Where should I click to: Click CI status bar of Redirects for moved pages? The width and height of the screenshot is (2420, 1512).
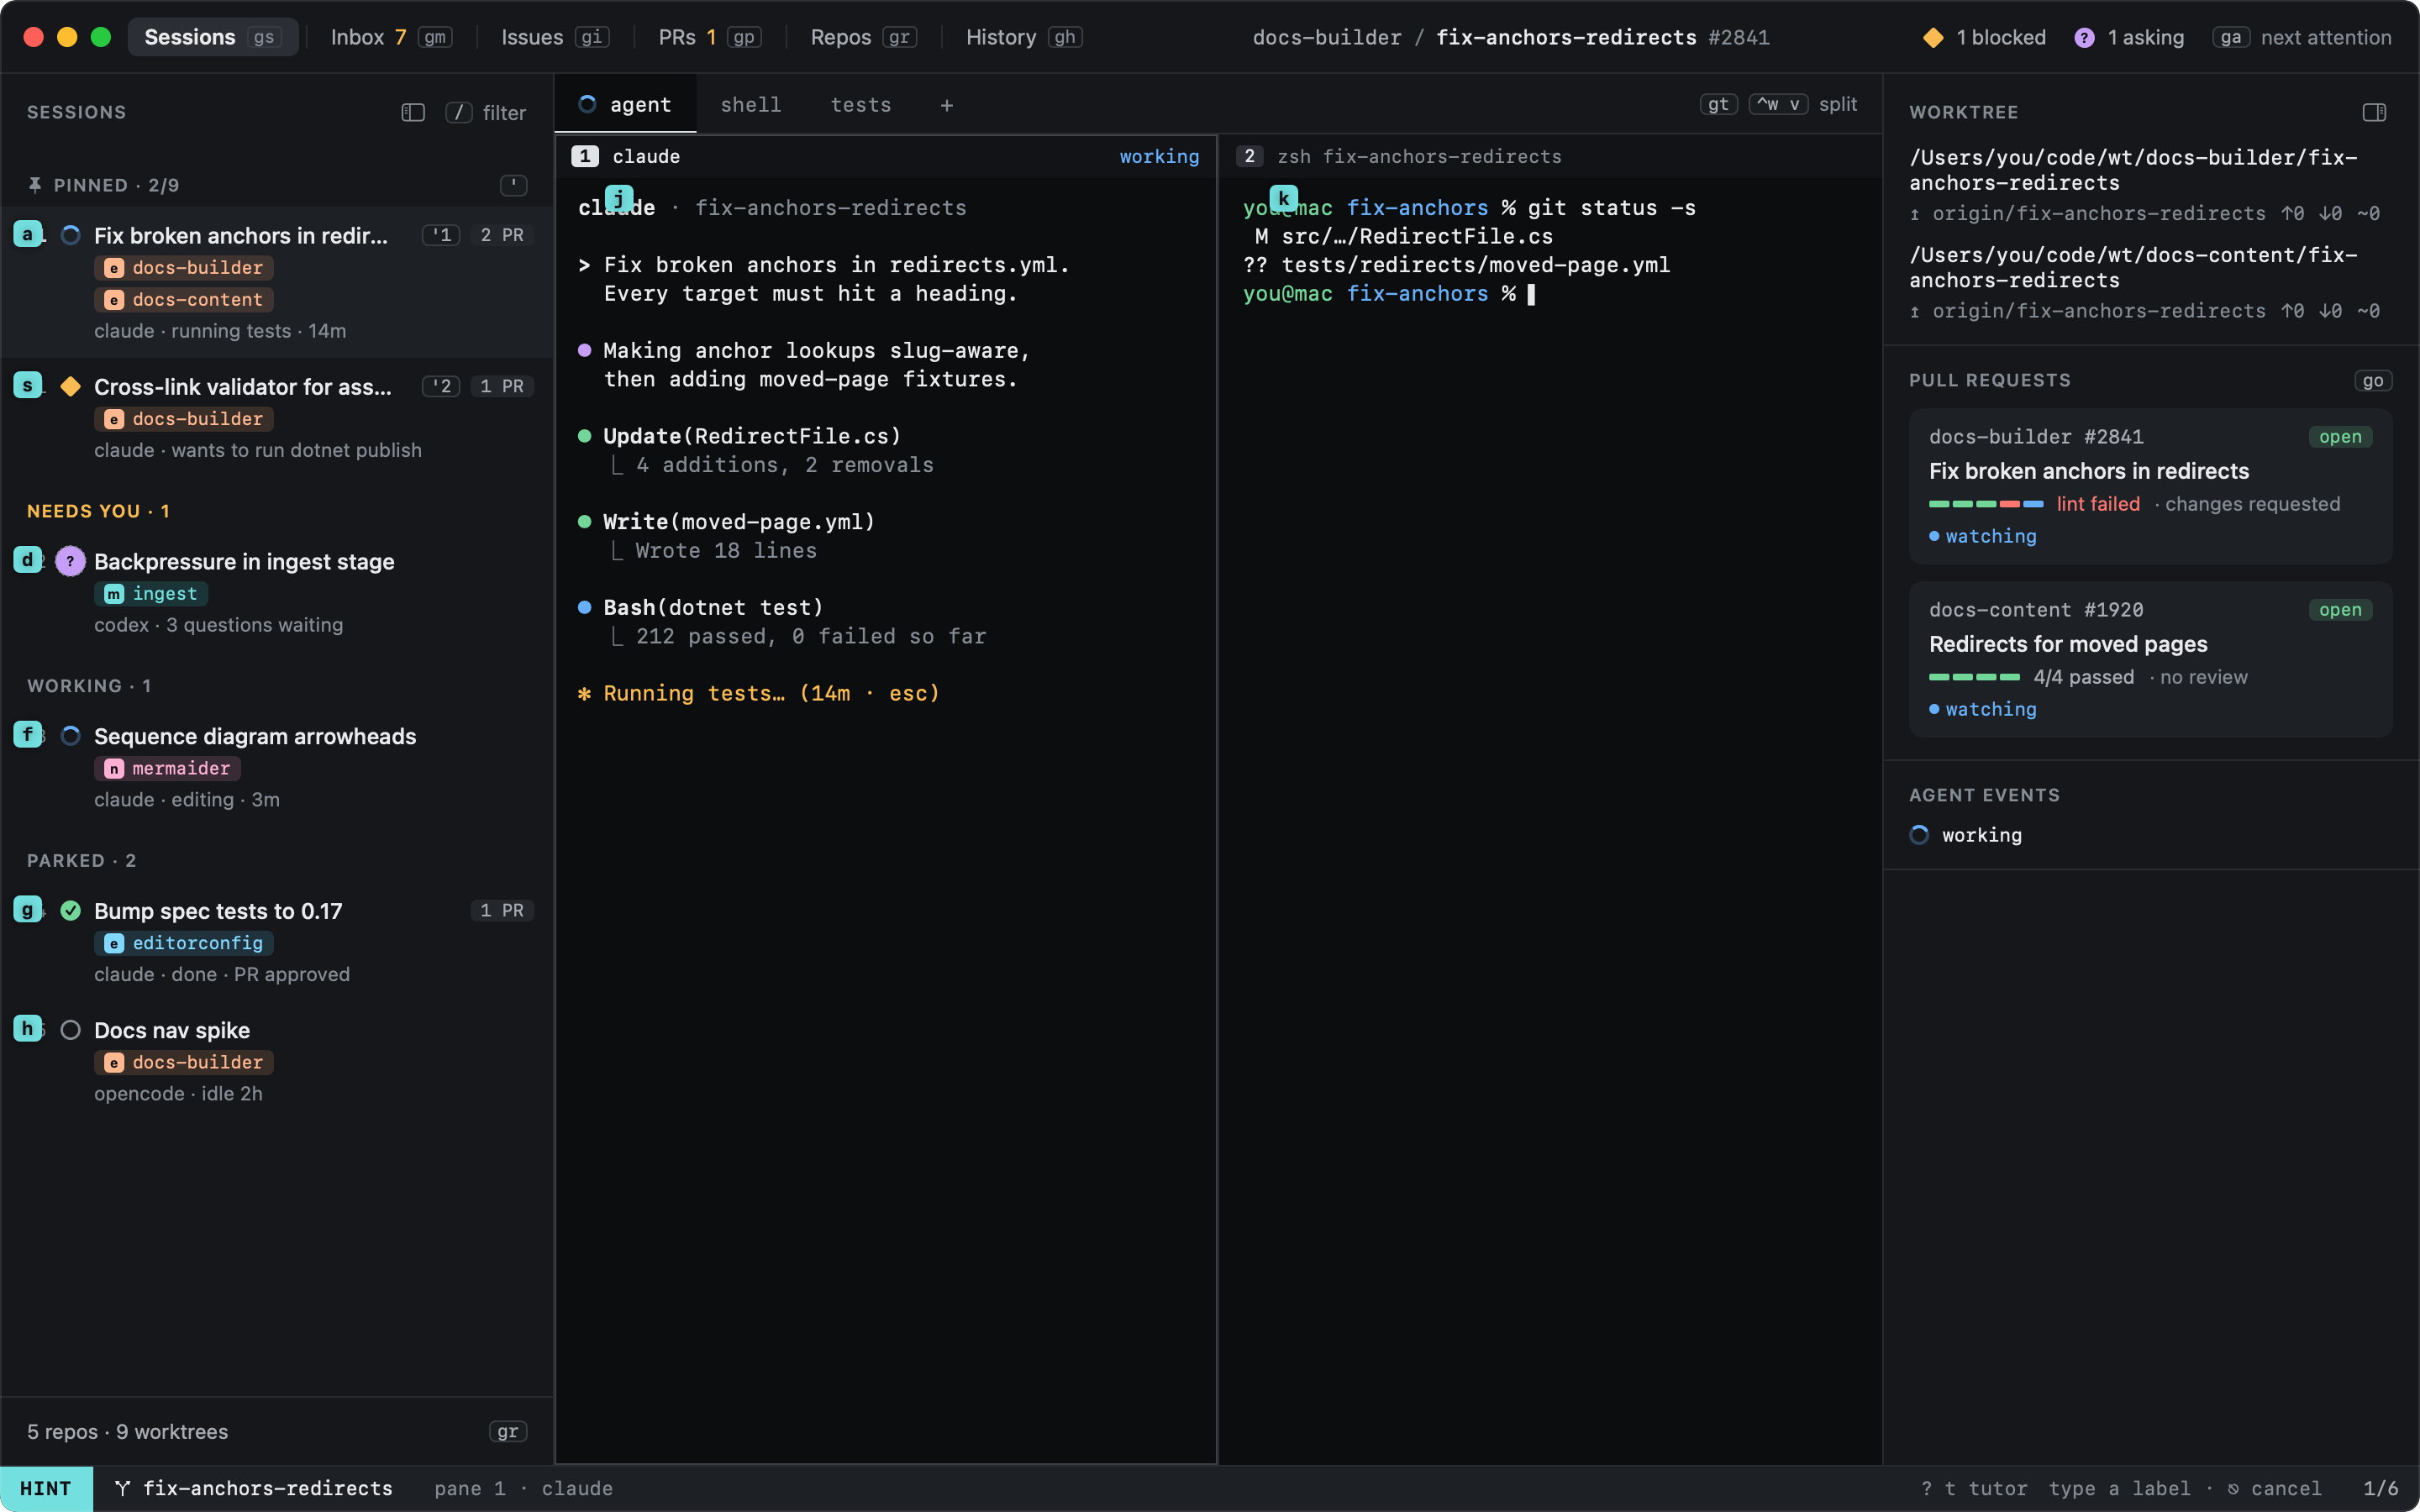[x=1974, y=677]
